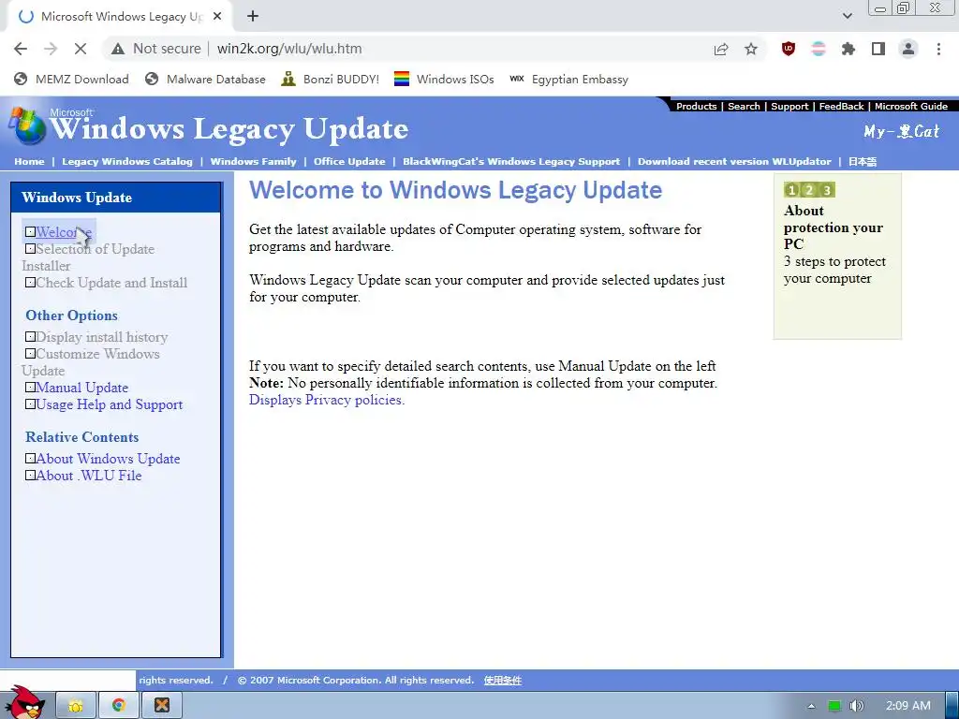
Task: Click the green 1 2 3 steps icon
Action: point(809,190)
